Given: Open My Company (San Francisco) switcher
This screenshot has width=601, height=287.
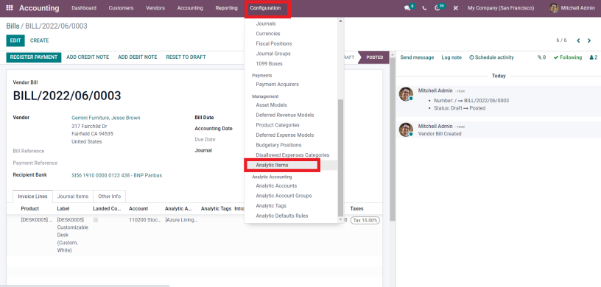Looking at the screenshot, I should click(501, 8).
